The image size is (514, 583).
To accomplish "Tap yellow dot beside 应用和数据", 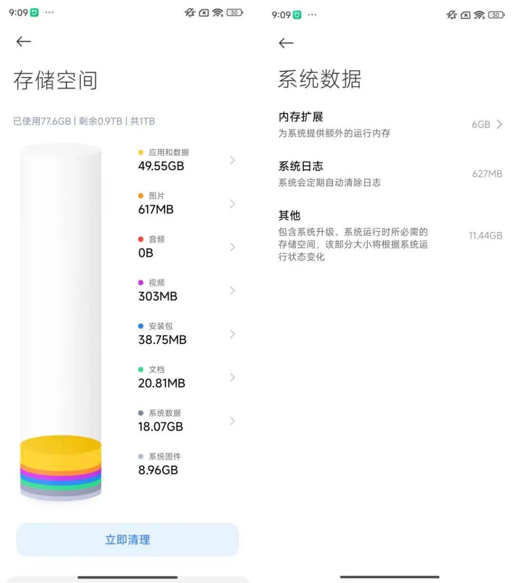I will coord(140,152).
